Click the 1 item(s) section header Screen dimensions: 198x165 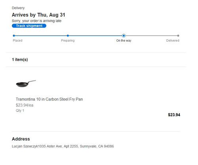[20, 59]
